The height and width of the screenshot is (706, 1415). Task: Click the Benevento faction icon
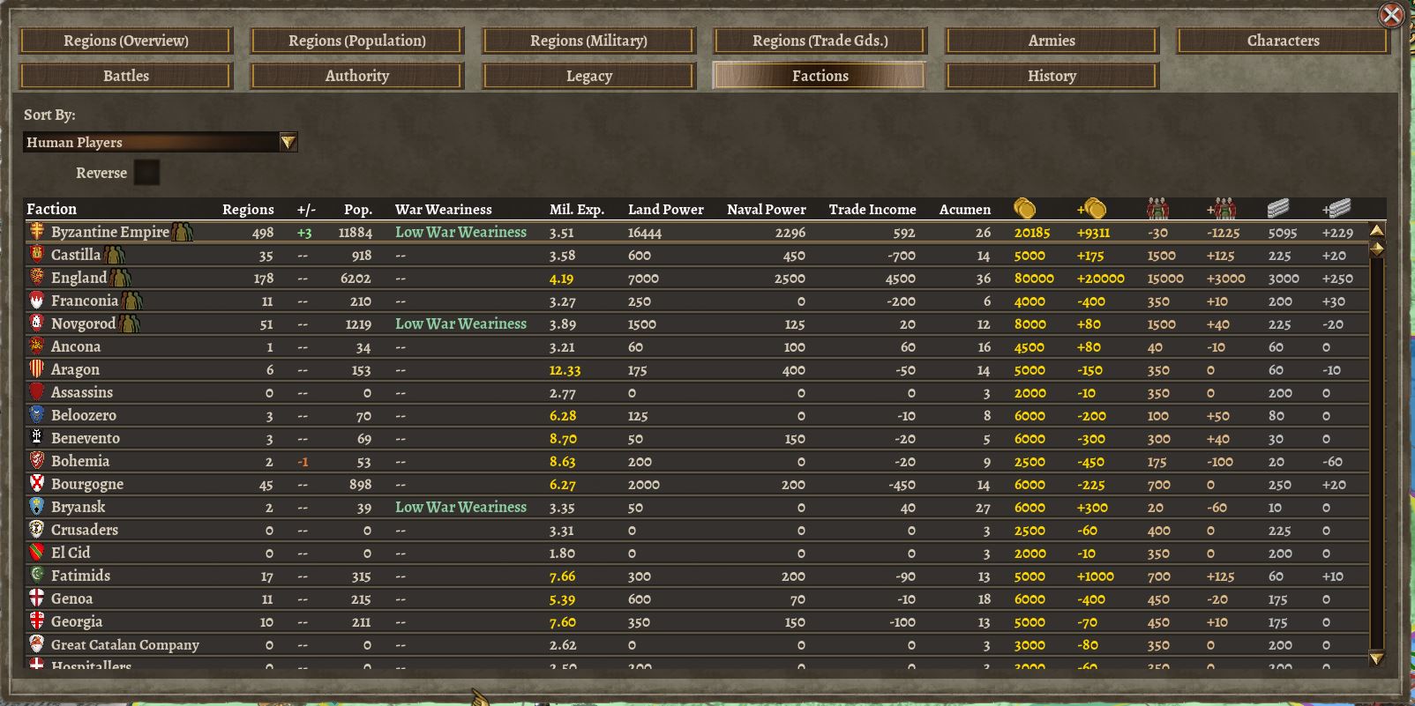tap(37, 438)
